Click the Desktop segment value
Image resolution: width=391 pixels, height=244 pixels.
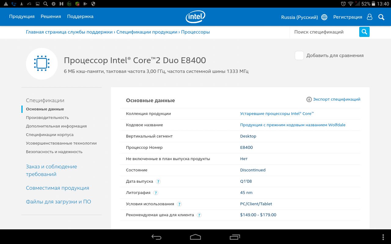pyautogui.click(x=248, y=136)
